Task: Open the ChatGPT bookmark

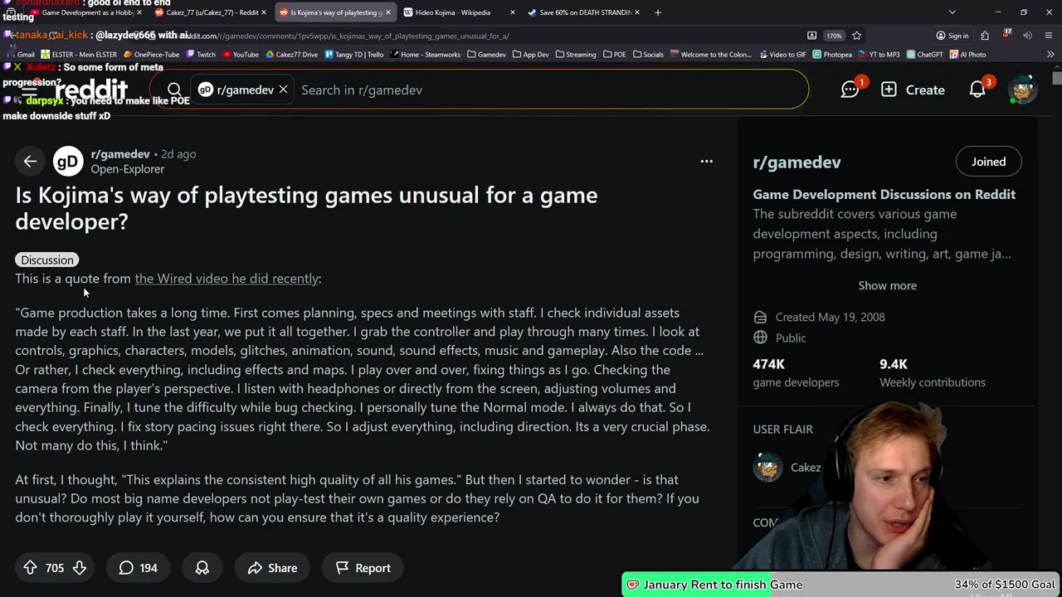Action: (x=924, y=55)
